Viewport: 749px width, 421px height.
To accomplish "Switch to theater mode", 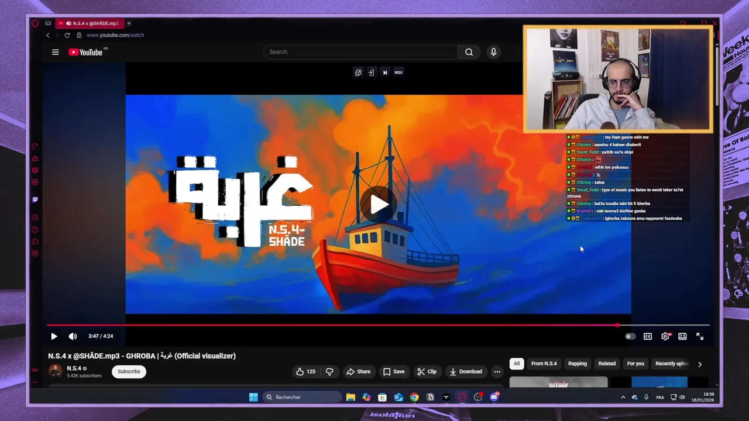I will [x=682, y=336].
